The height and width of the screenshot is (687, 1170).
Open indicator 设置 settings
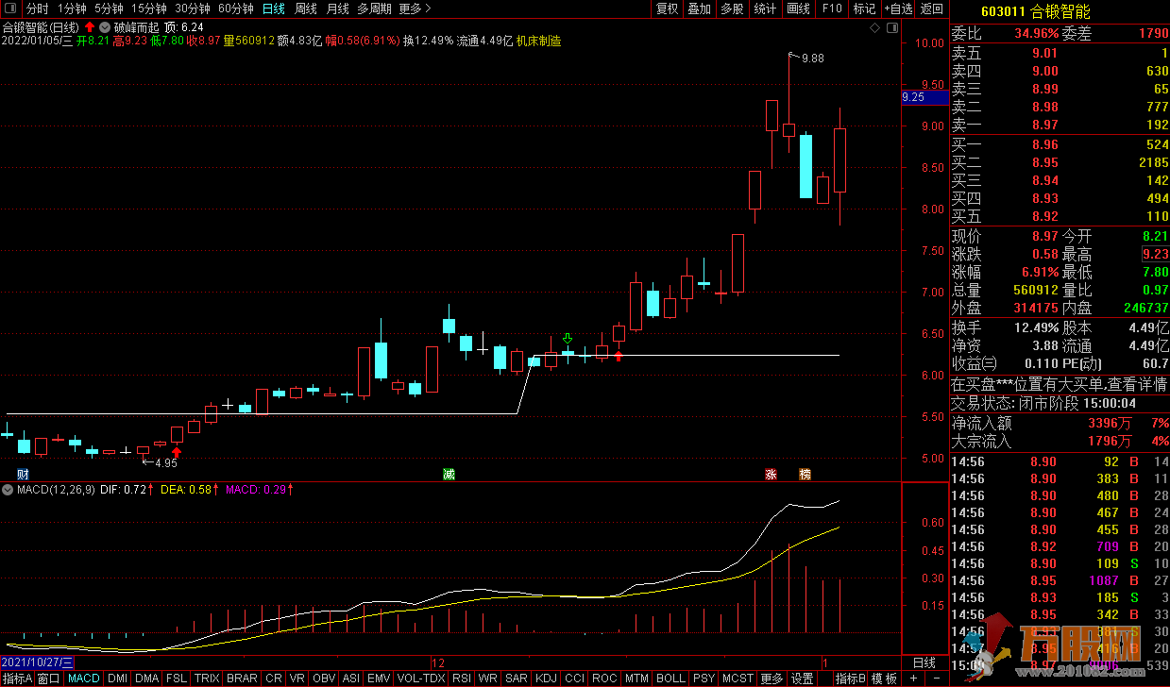(x=803, y=679)
